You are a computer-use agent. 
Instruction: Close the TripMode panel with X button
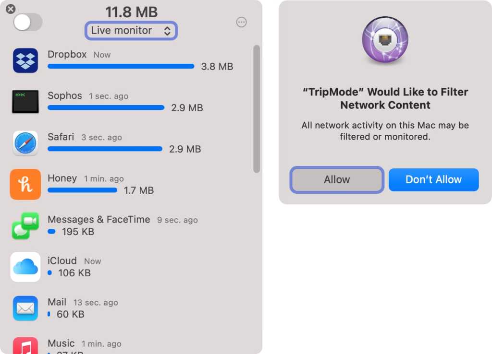(x=11, y=9)
